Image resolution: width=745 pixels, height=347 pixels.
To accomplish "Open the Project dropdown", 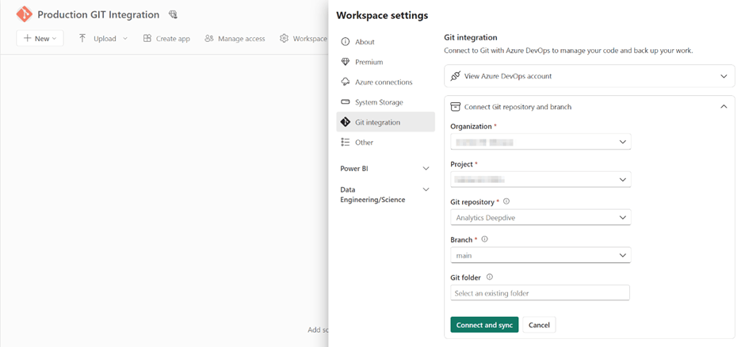I will tap(541, 179).
